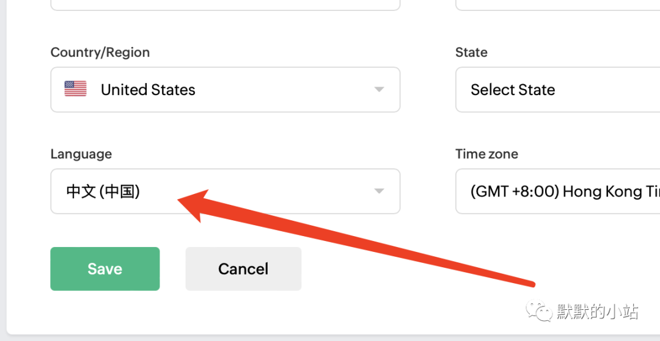The image size is (660, 341).
Task: Click the US flag icon
Action: point(75,88)
